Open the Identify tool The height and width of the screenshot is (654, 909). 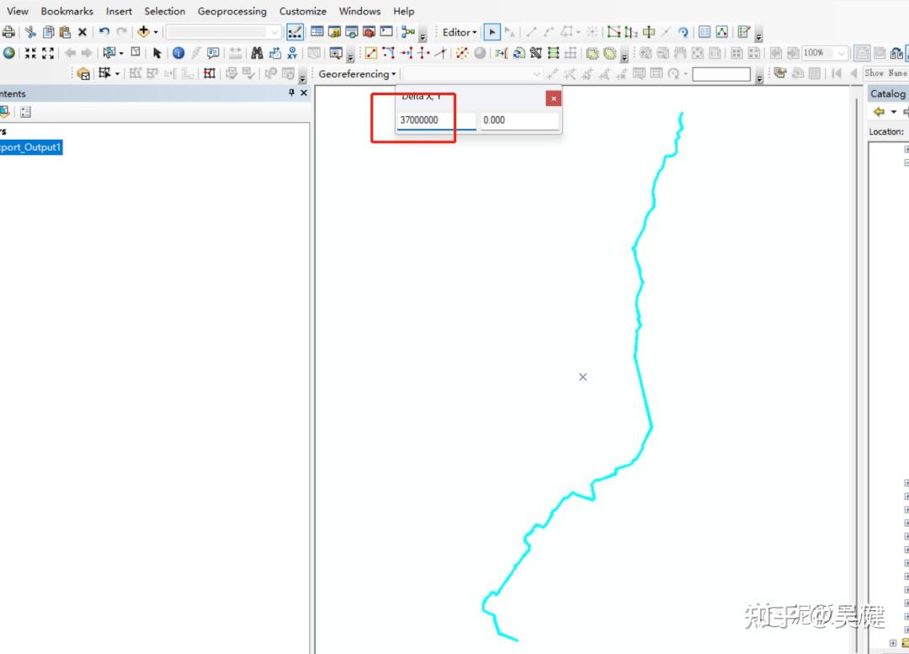[x=178, y=52]
